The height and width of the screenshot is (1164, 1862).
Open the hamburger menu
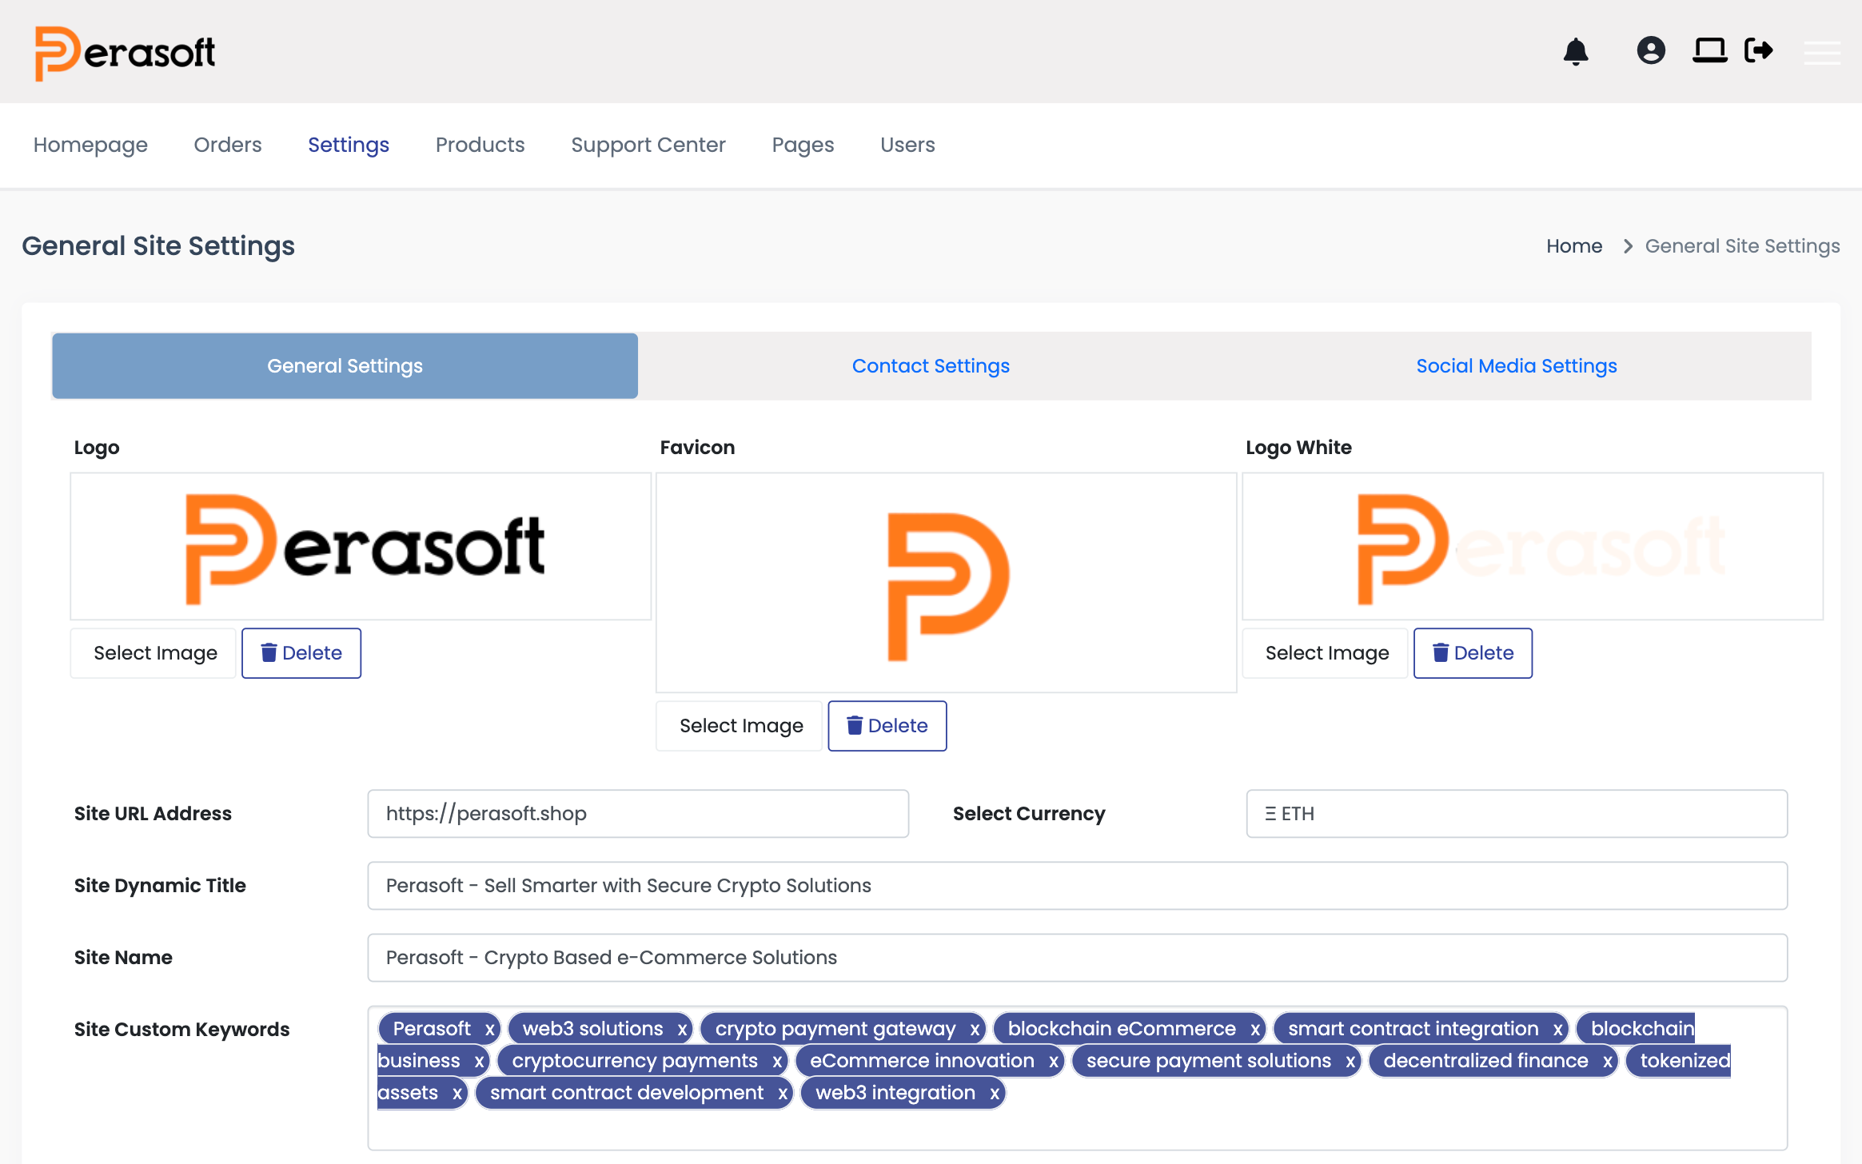(x=1822, y=52)
